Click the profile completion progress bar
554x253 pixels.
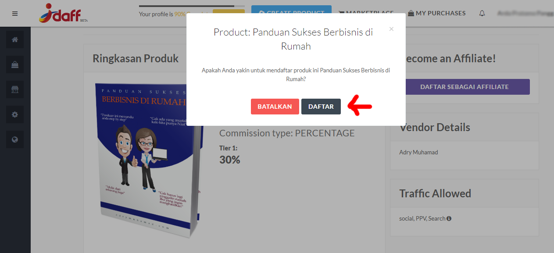[x=192, y=6]
